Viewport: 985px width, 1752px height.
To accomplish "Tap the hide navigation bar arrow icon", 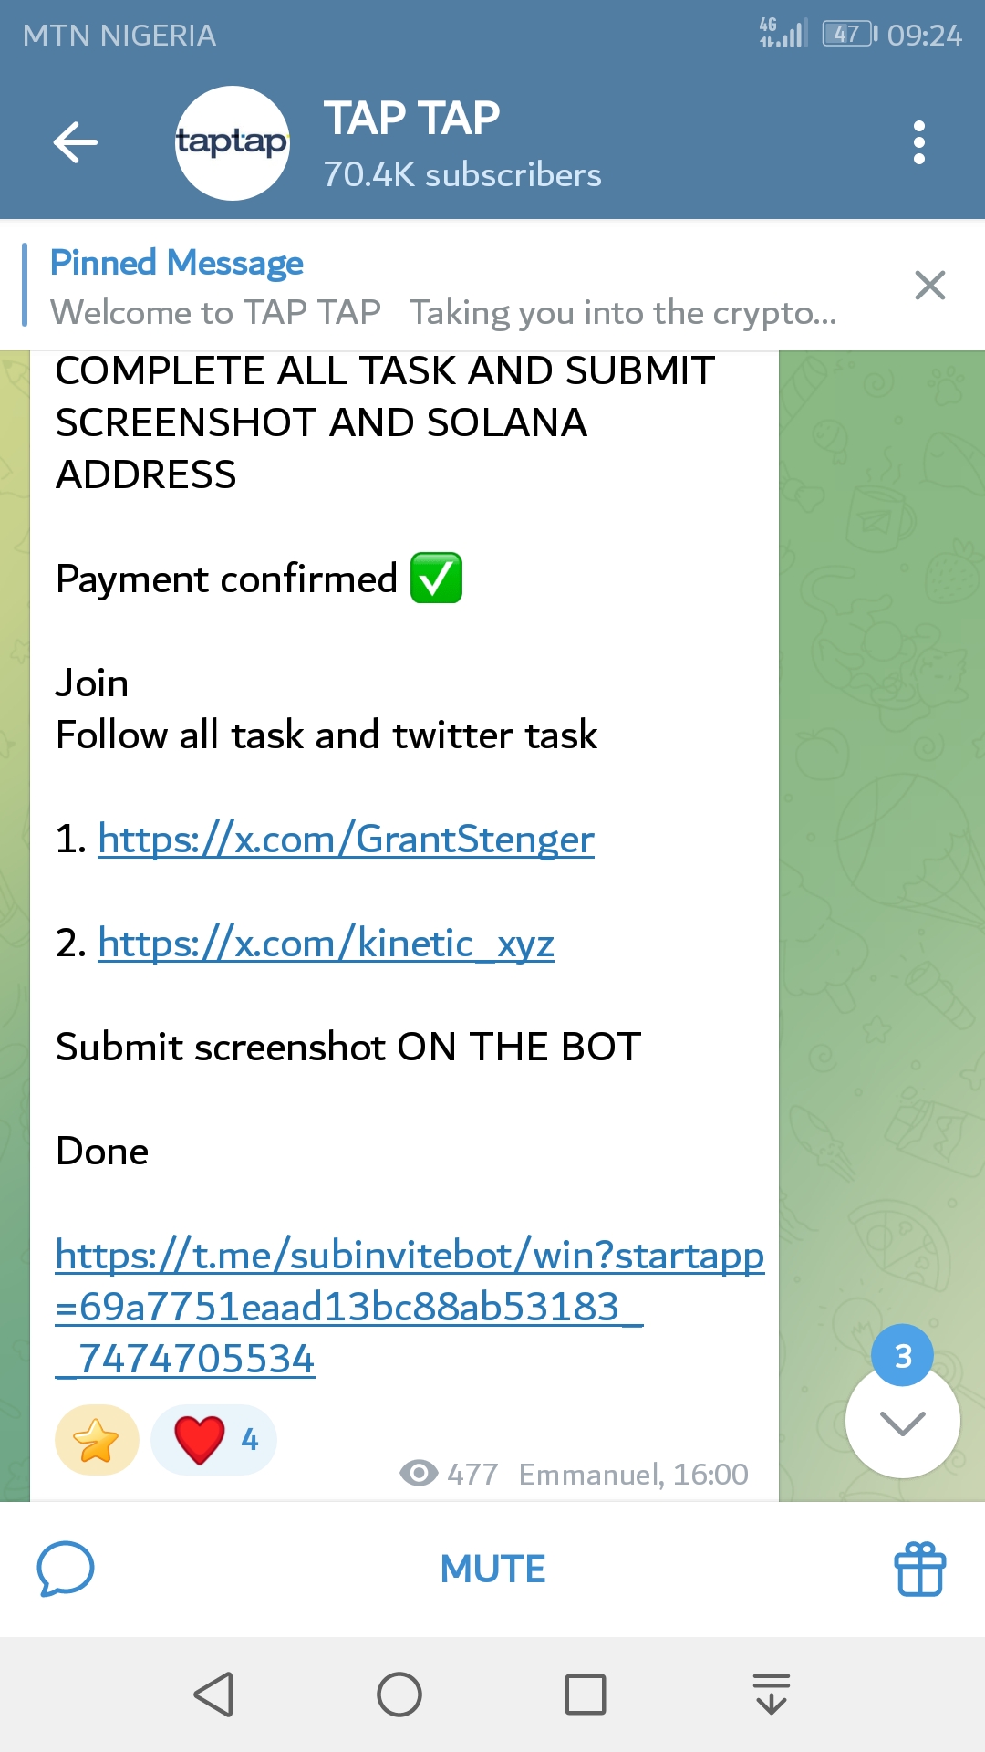I will (x=772, y=1695).
